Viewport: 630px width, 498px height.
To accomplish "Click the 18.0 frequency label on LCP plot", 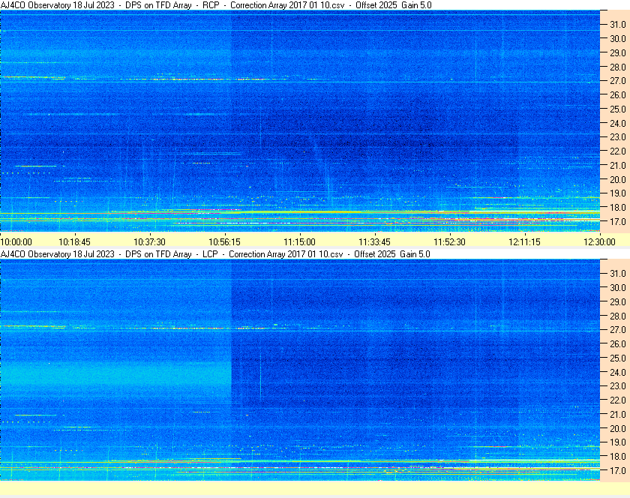I will (618, 456).
